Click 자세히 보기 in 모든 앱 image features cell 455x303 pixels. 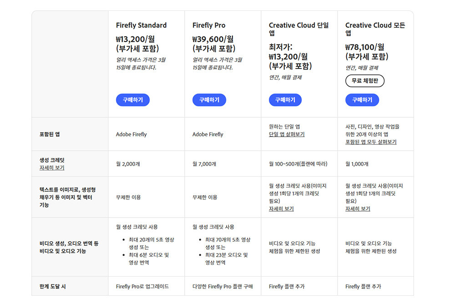pos(358,209)
